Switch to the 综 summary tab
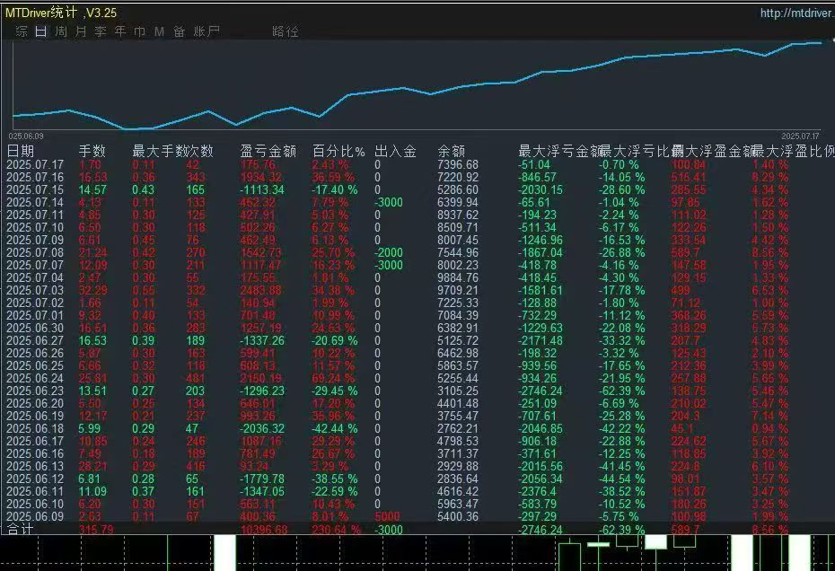The height and width of the screenshot is (571, 835). [x=22, y=31]
